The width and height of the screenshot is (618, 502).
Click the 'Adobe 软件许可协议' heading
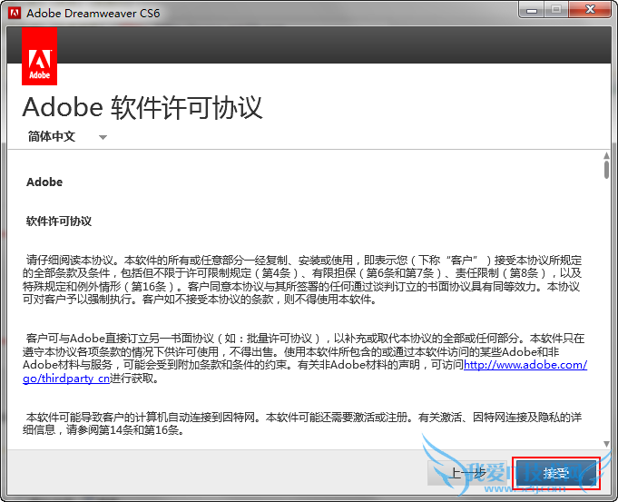click(x=142, y=107)
